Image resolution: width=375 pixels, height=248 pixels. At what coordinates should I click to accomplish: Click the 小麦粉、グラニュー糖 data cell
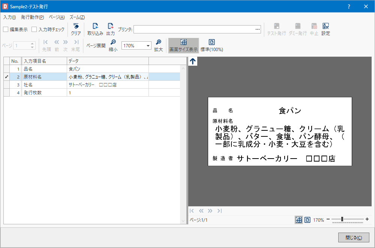(x=108, y=77)
